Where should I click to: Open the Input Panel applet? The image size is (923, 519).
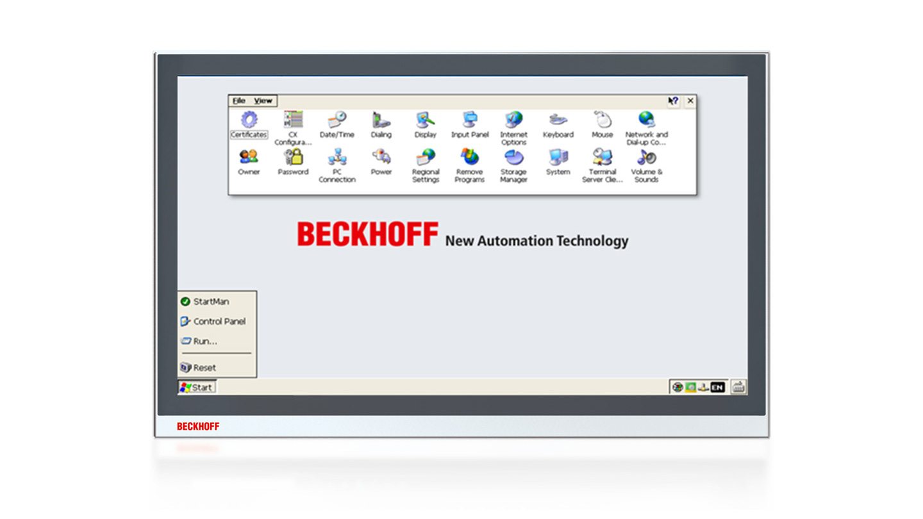click(x=470, y=124)
